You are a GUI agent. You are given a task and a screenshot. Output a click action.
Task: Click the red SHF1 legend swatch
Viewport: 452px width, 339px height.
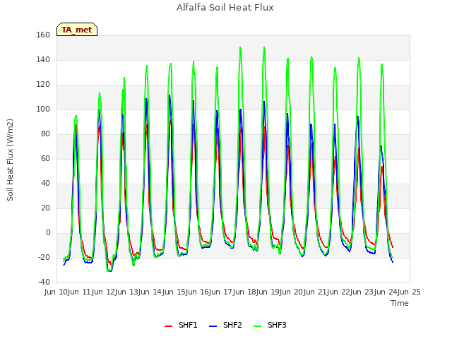pos(168,326)
